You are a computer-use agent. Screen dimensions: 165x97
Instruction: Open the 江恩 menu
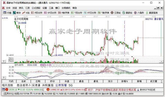point(27,8)
